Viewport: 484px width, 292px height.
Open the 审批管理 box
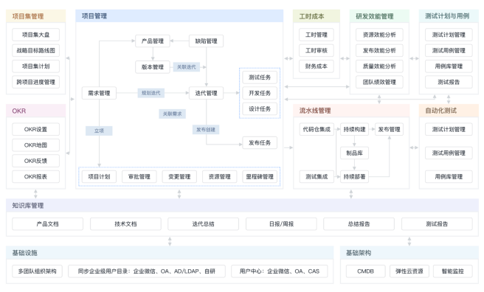click(x=139, y=177)
